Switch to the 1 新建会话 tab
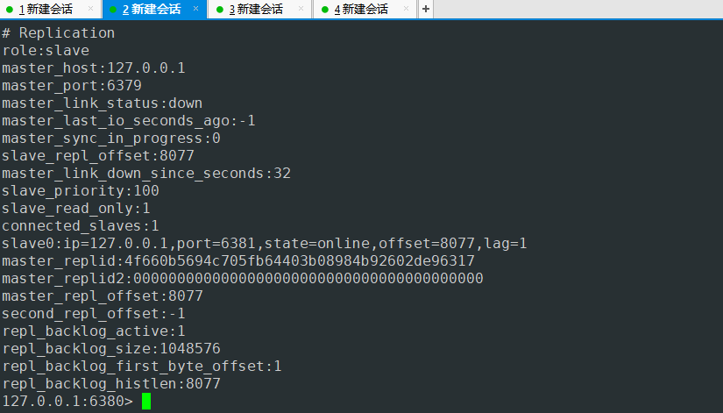Image resolution: width=723 pixels, height=413 pixels. (x=46, y=10)
